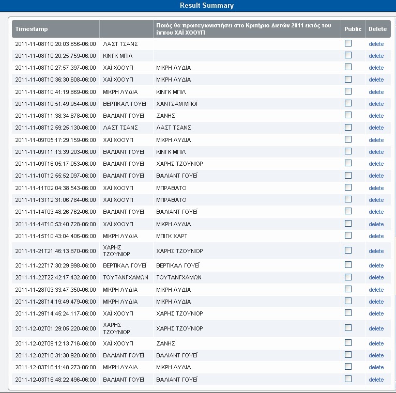
Task: Delete the 2011-12-02T09:12:13.716 response
Action: tap(376, 343)
